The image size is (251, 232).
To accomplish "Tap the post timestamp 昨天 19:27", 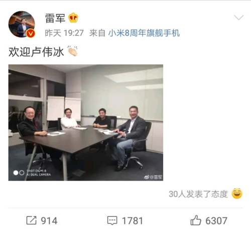I will (x=64, y=33).
